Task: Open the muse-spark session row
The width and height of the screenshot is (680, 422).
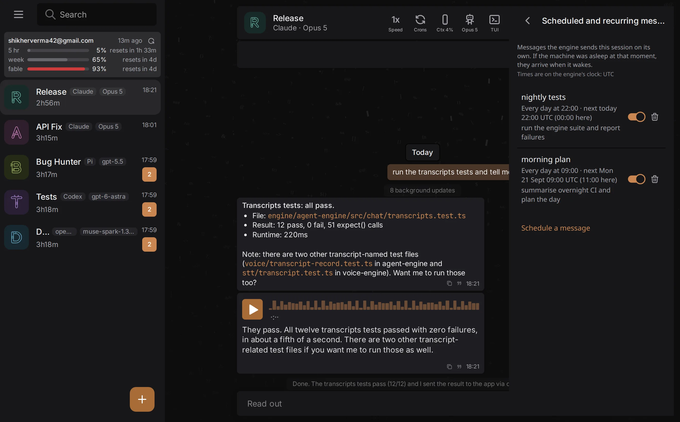Action: click(x=80, y=237)
